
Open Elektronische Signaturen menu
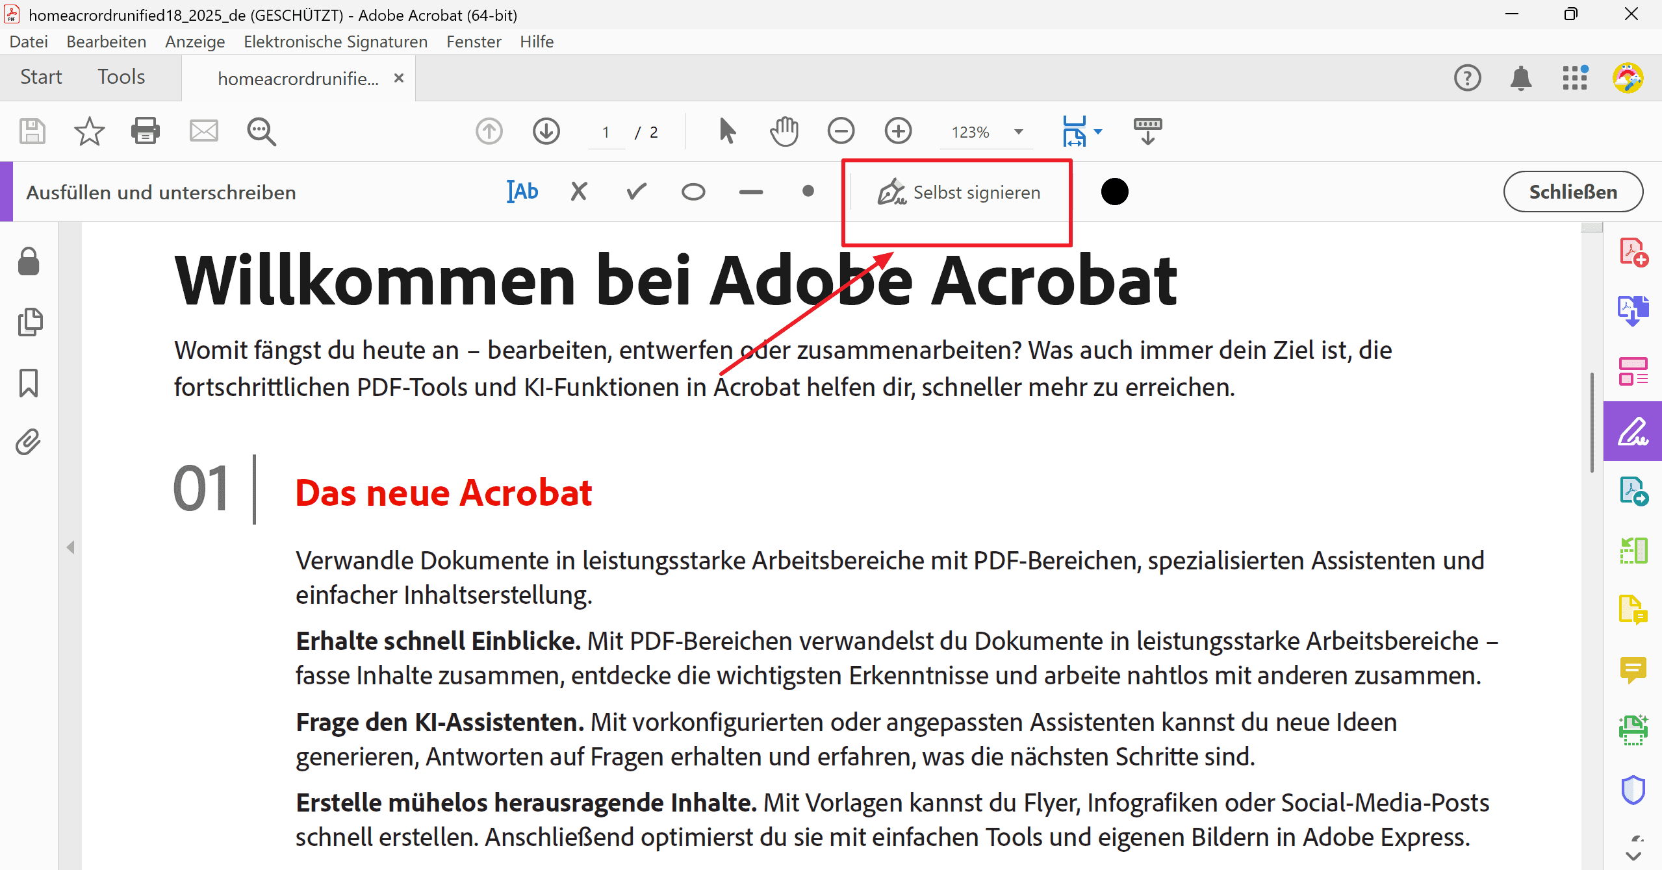[x=335, y=42]
